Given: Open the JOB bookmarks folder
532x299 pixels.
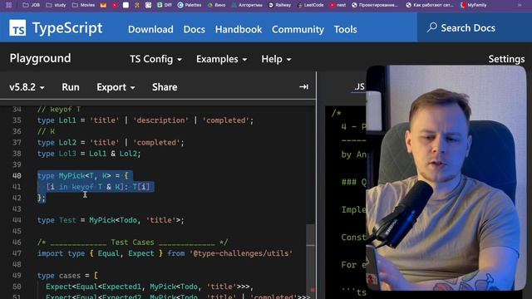Looking at the screenshot, I should [x=31, y=5].
